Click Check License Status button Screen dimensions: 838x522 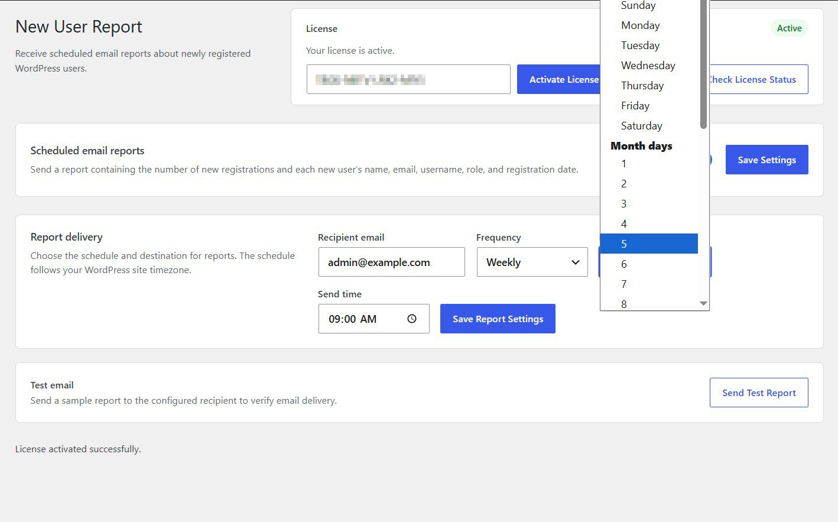coord(759,79)
